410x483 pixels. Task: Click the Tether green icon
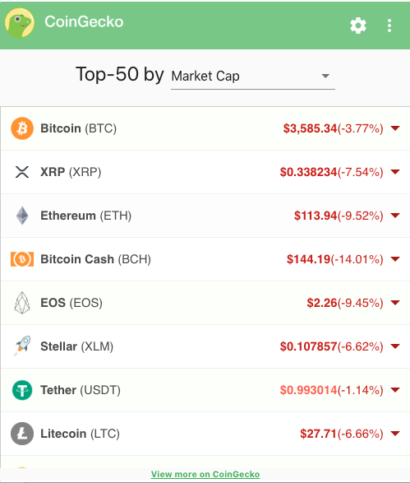coord(22,390)
